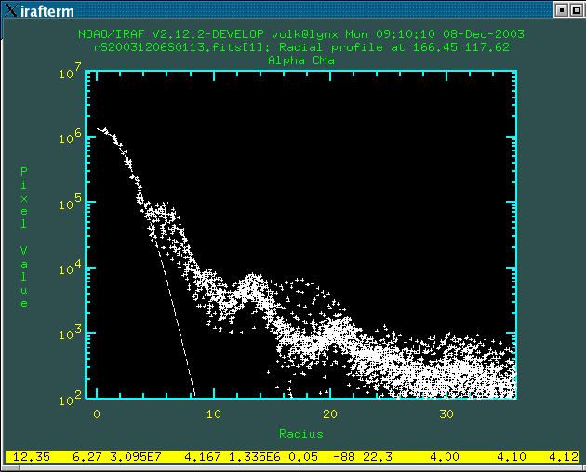Image resolution: width=586 pixels, height=472 pixels.
Task: Click the window minimize button with the small square
Action: 561,10
